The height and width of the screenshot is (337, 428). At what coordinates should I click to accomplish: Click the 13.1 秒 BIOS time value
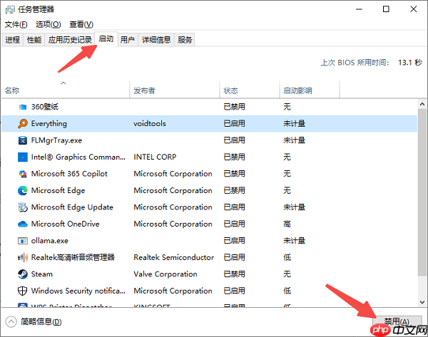pyautogui.click(x=410, y=63)
